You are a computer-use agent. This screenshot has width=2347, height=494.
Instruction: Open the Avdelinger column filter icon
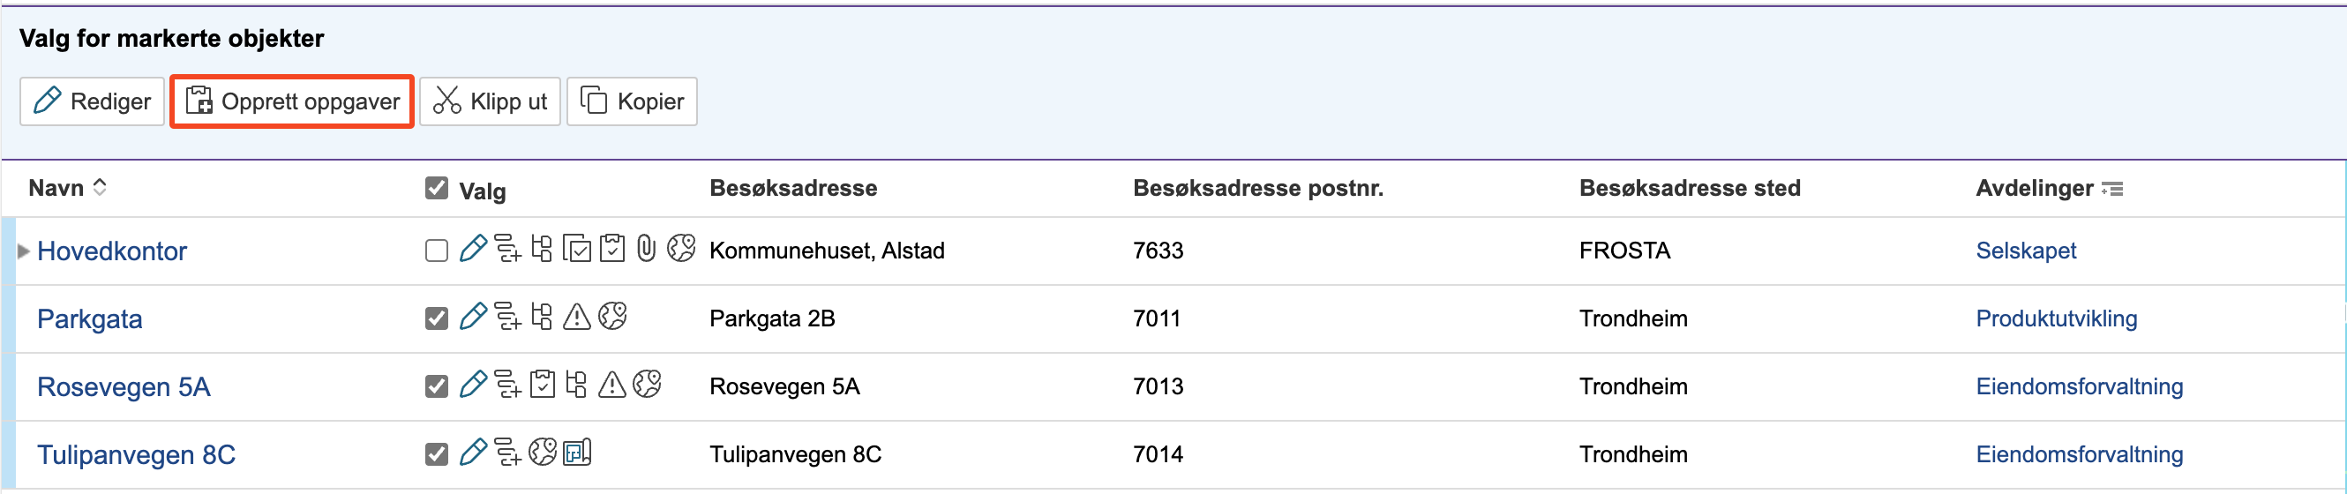(x=2112, y=189)
